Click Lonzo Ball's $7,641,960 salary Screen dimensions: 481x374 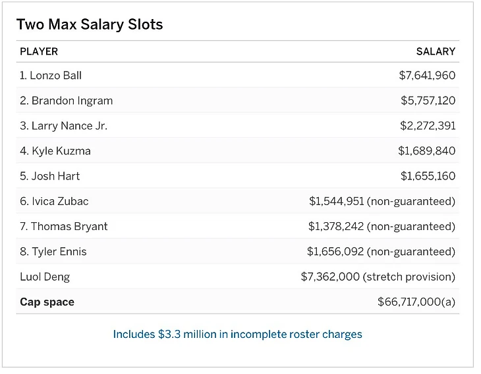tap(427, 76)
